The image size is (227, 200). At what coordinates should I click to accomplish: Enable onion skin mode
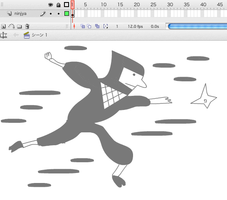click(83, 26)
